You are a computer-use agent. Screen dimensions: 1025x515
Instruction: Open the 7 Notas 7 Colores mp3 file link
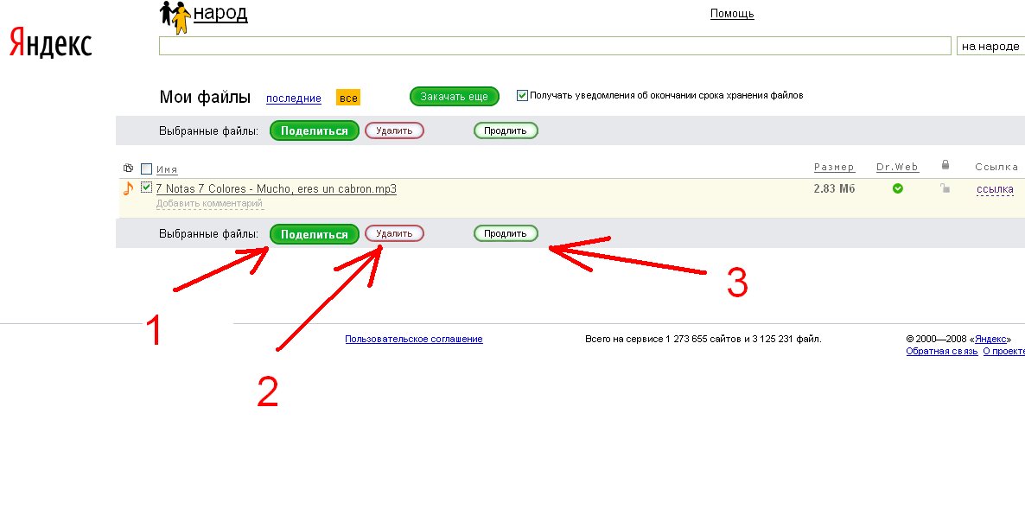[x=277, y=189]
